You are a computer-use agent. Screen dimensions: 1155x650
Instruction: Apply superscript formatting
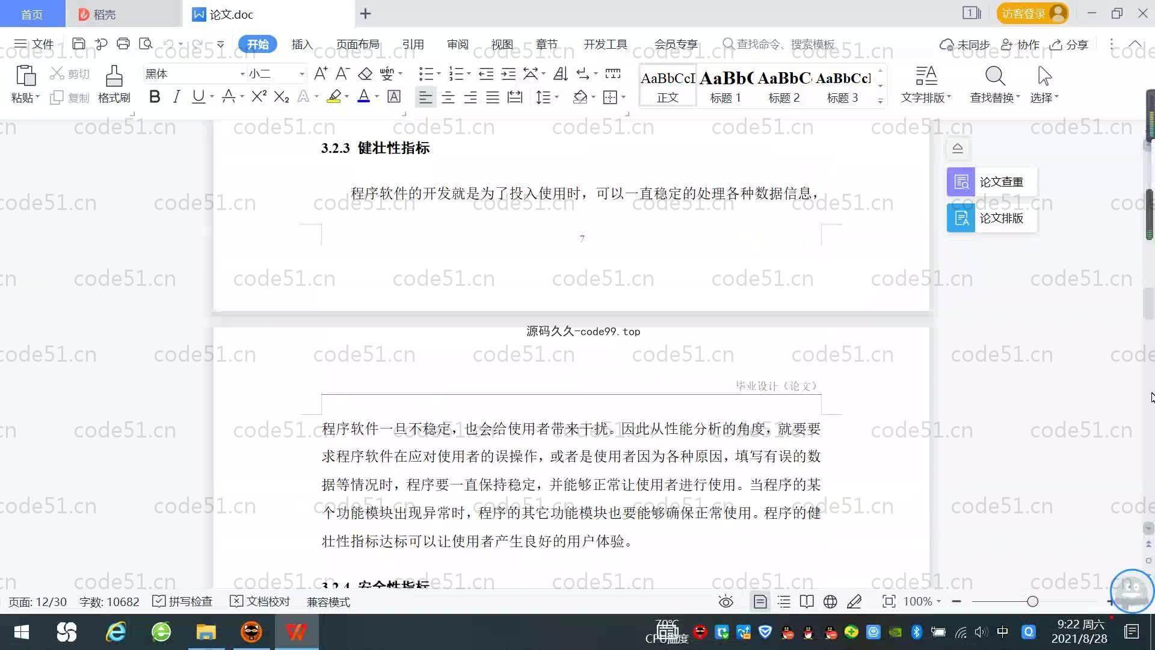259,97
